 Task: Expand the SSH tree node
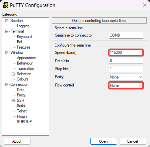point(13,100)
